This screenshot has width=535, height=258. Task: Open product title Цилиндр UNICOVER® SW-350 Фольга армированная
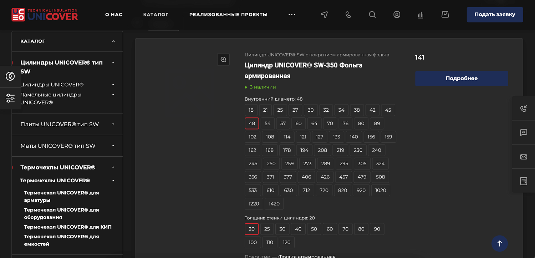pyautogui.click(x=304, y=71)
